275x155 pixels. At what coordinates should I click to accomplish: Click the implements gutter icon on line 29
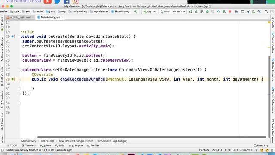[x=13, y=79]
